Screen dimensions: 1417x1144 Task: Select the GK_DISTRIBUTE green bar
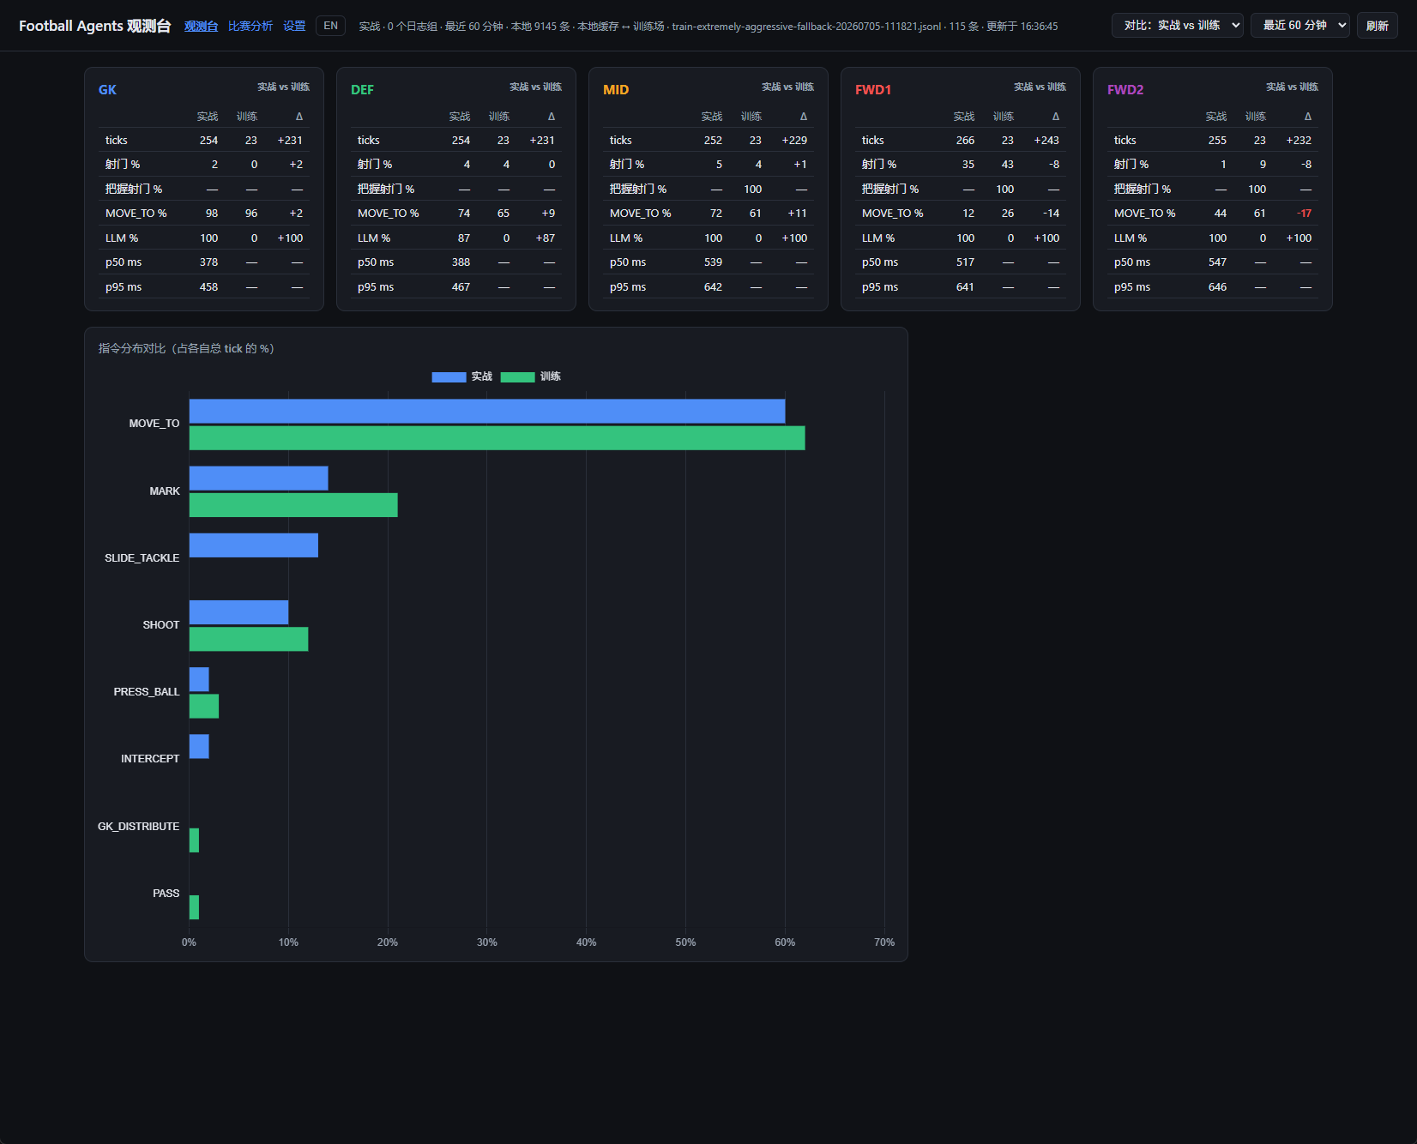coord(194,840)
